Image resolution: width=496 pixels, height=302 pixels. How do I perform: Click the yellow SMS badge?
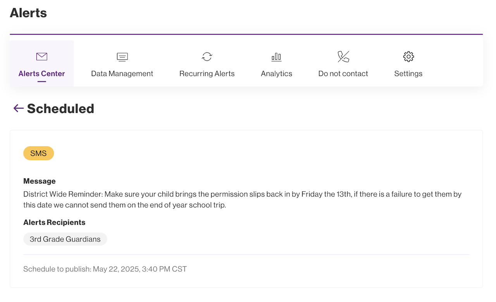point(38,154)
